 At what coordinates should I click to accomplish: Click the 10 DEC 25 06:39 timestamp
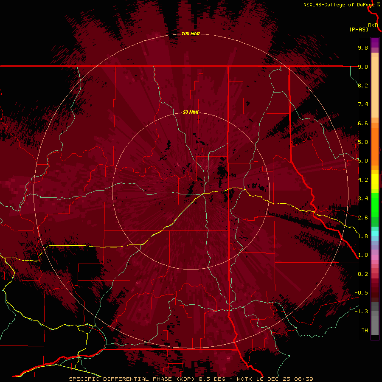click(x=284, y=379)
